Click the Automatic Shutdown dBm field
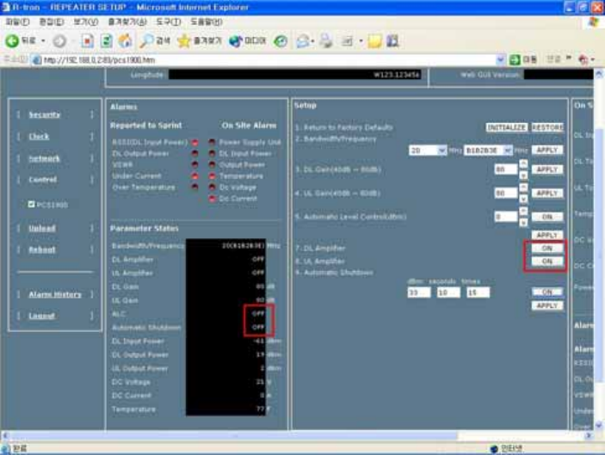Screen dimensions: 605x455 [x=419, y=292]
